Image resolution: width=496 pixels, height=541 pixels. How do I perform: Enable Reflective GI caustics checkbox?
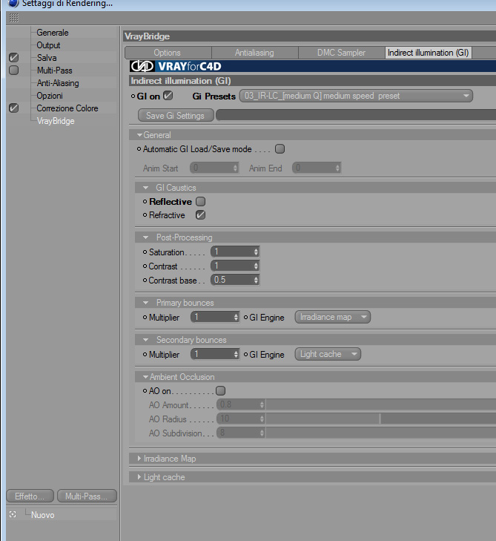[201, 201]
